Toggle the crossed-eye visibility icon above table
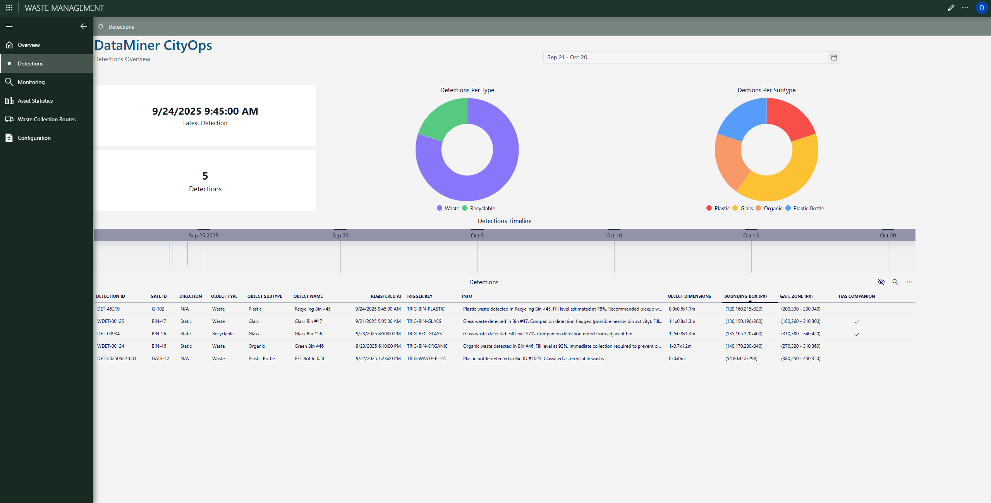 pos(881,282)
